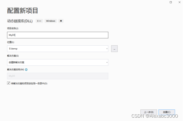Screen dimensions: 183x121
Task: Click the 解决方案名称(M) label
Action: (x=16, y=70)
